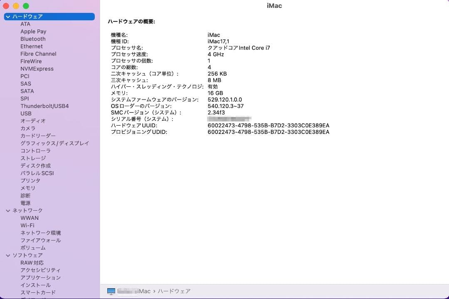Viewport: 449px width, 299px height.
Task: Open the FireWire sidebar entry
Action: (31, 61)
